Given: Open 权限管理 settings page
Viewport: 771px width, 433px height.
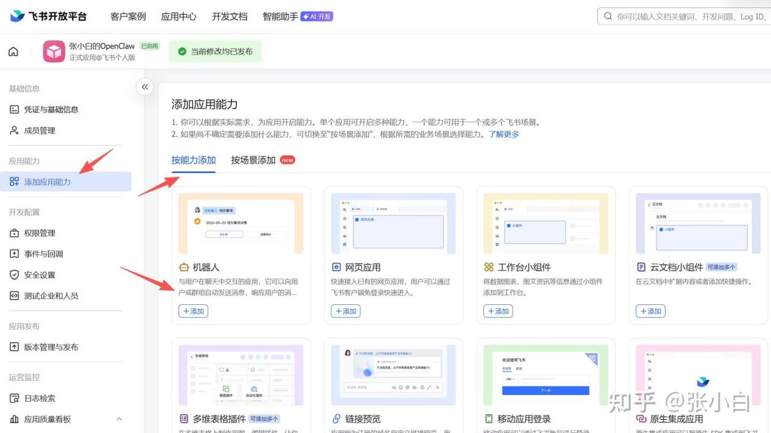Looking at the screenshot, I should click(39, 233).
